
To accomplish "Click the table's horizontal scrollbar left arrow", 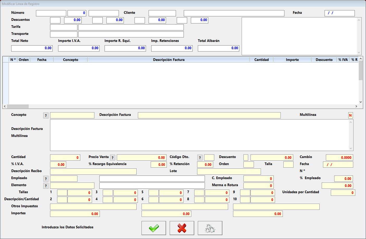I will pyautogui.click(x=5, y=106).
